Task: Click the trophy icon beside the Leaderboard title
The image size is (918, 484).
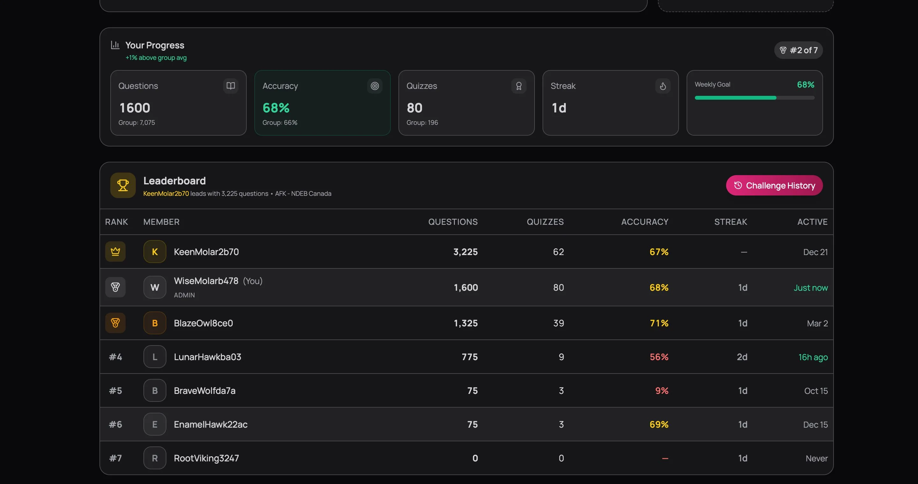Action: pyautogui.click(x=123, y=185)
